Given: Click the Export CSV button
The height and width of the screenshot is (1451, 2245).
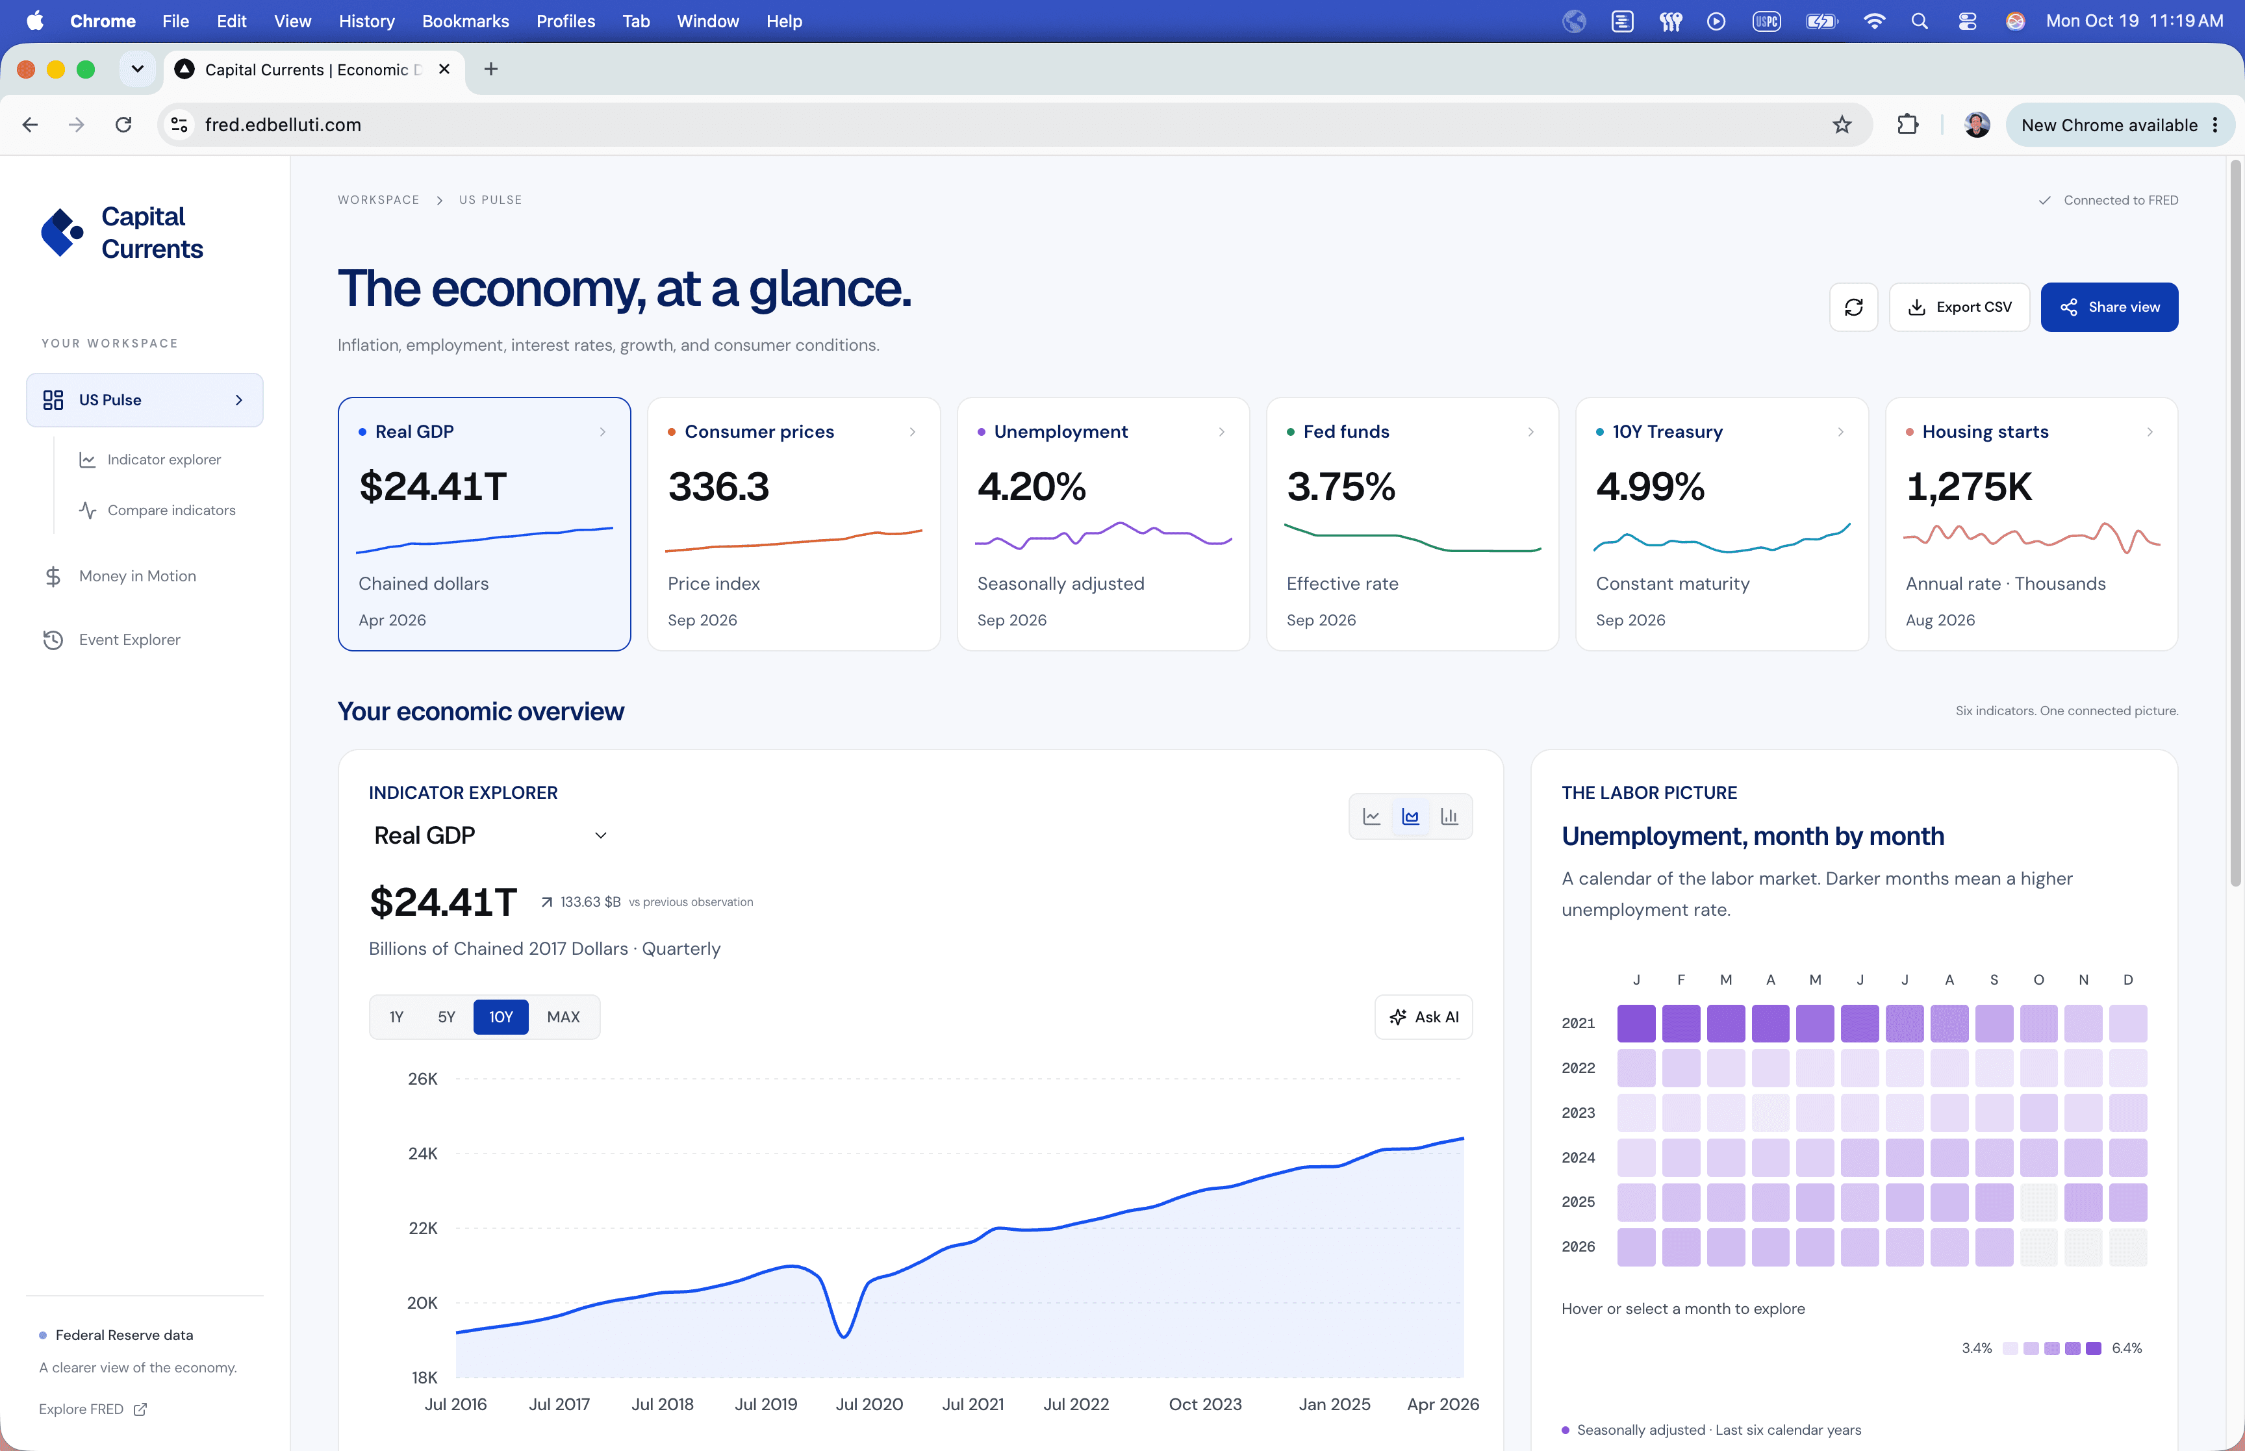Looking at the screenshot, I should 1960,307.
